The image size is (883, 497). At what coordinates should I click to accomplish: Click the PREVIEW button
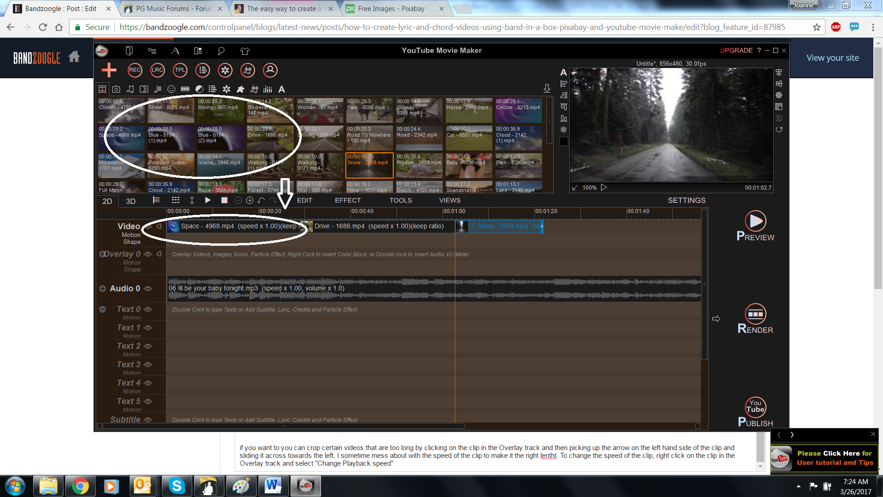pyautogui.click(x=755, y=226)
